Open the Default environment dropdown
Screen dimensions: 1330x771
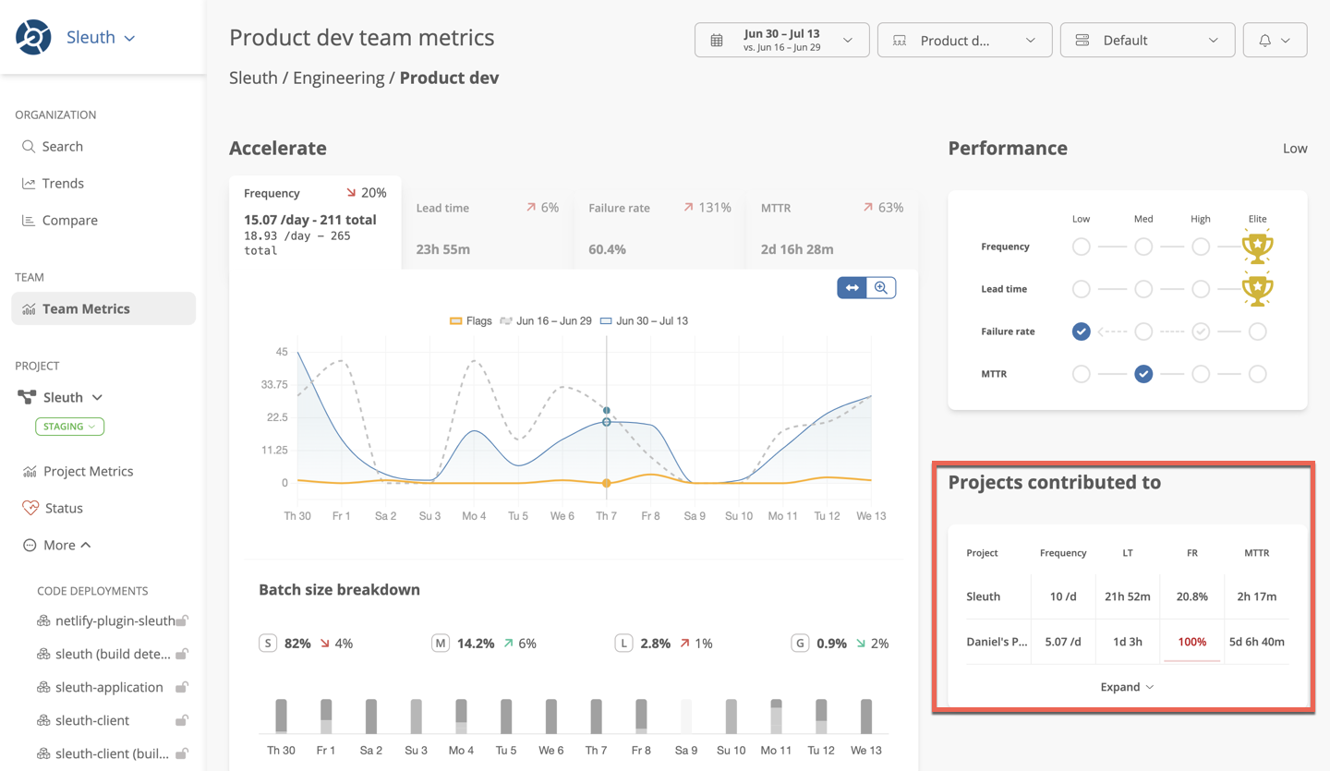coord(1147,40)
